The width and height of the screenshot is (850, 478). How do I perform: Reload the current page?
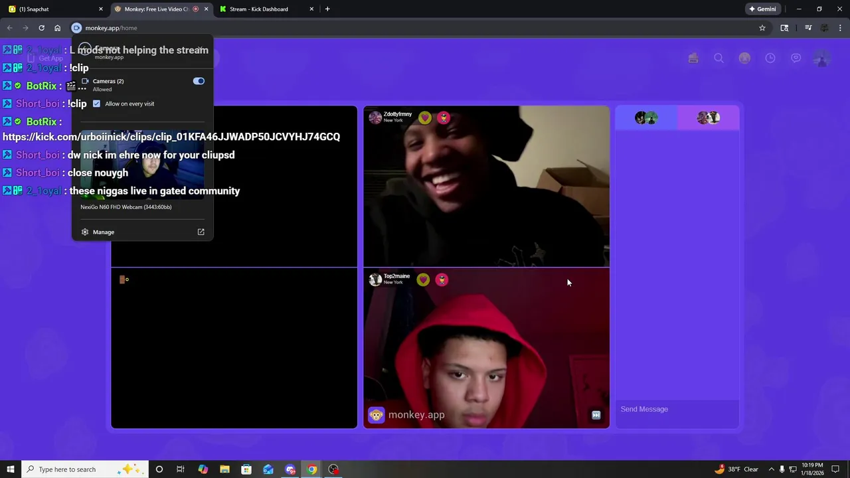pyautogui.click(x=41, y=28)
